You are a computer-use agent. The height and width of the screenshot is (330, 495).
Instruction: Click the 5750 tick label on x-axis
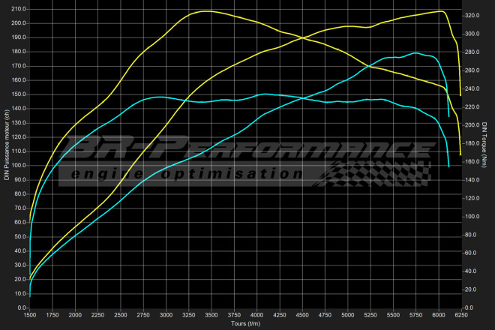point(415,315)
